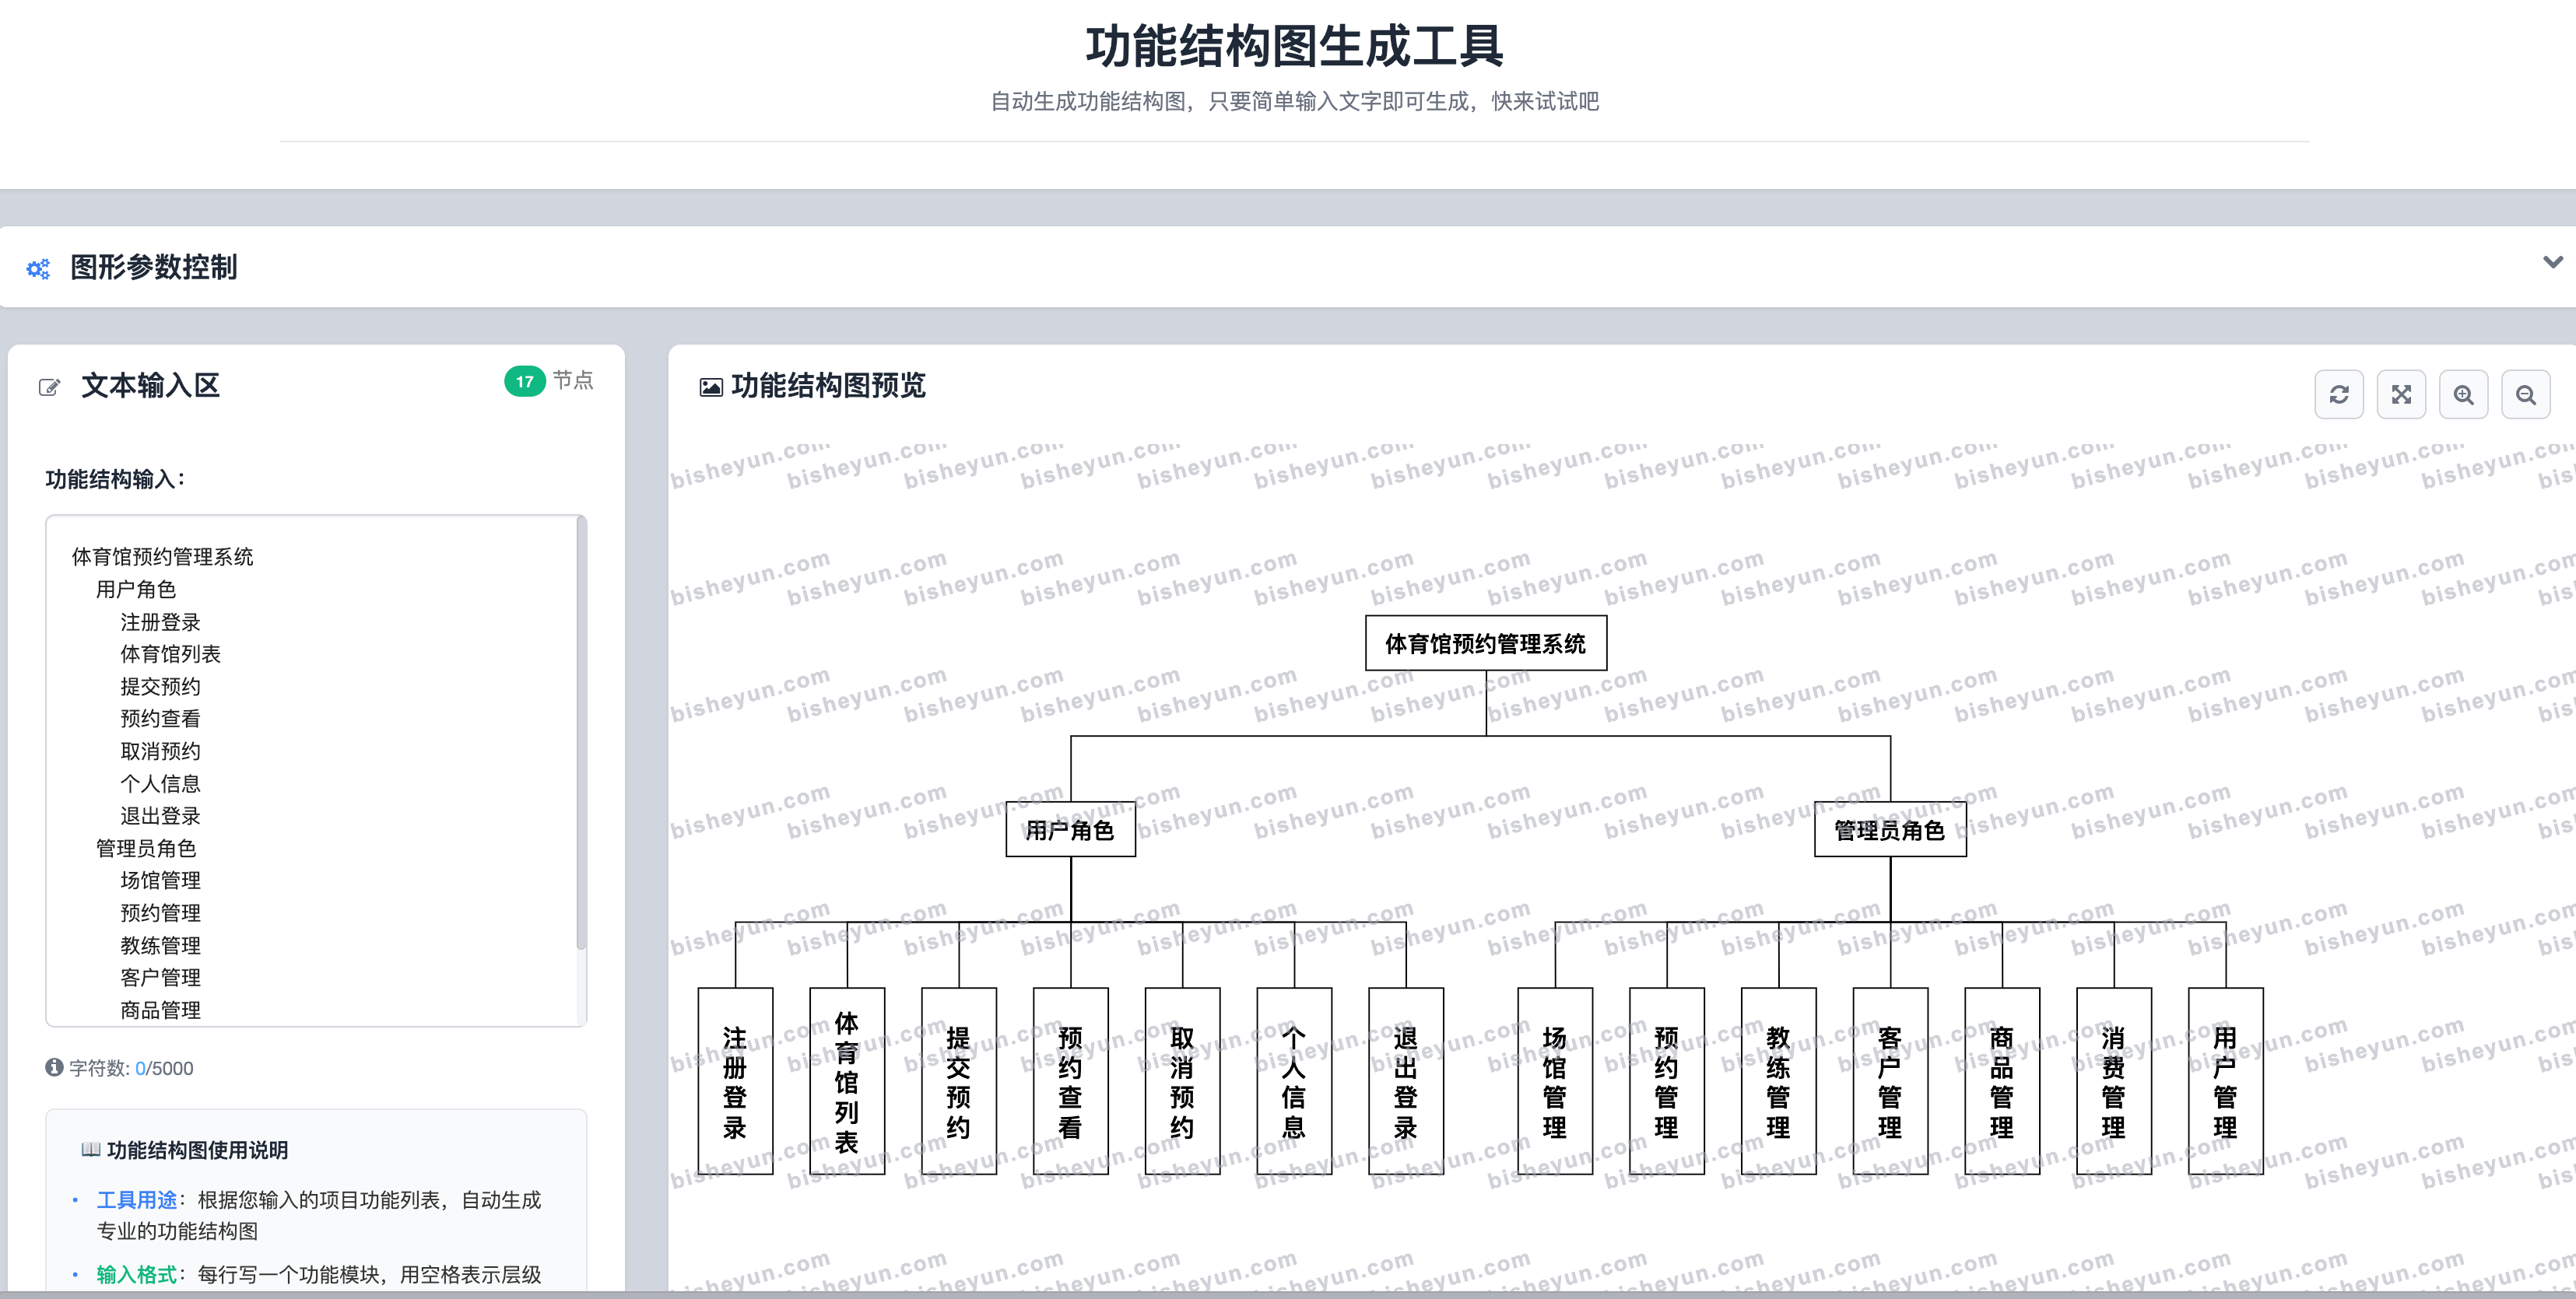This screenshot has height=1299, width=2576.
Task: Click the 输入格式 help text label
Action: (136, 1274)
